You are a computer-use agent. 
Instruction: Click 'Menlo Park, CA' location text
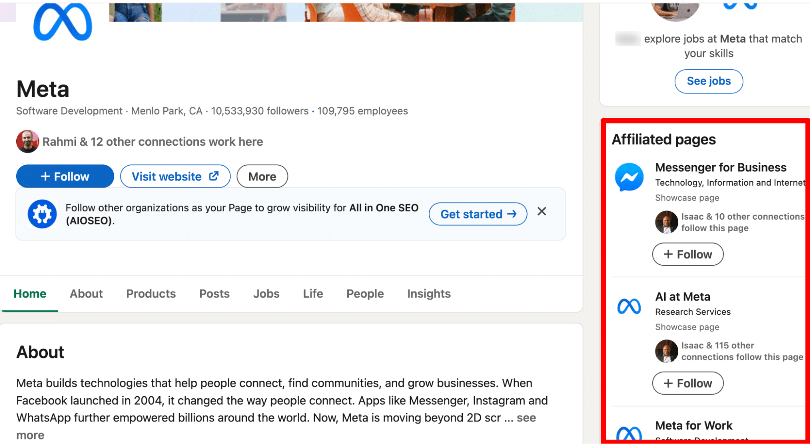coord(167,111)
